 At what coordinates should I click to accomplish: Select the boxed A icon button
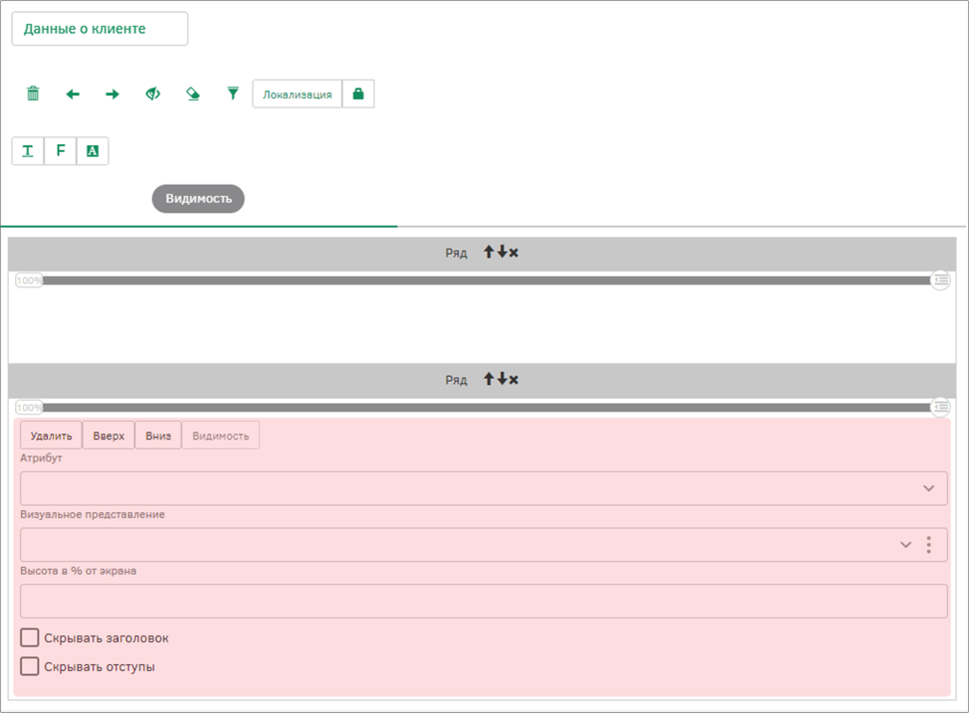pyautogui.click(x=93, y=151)
